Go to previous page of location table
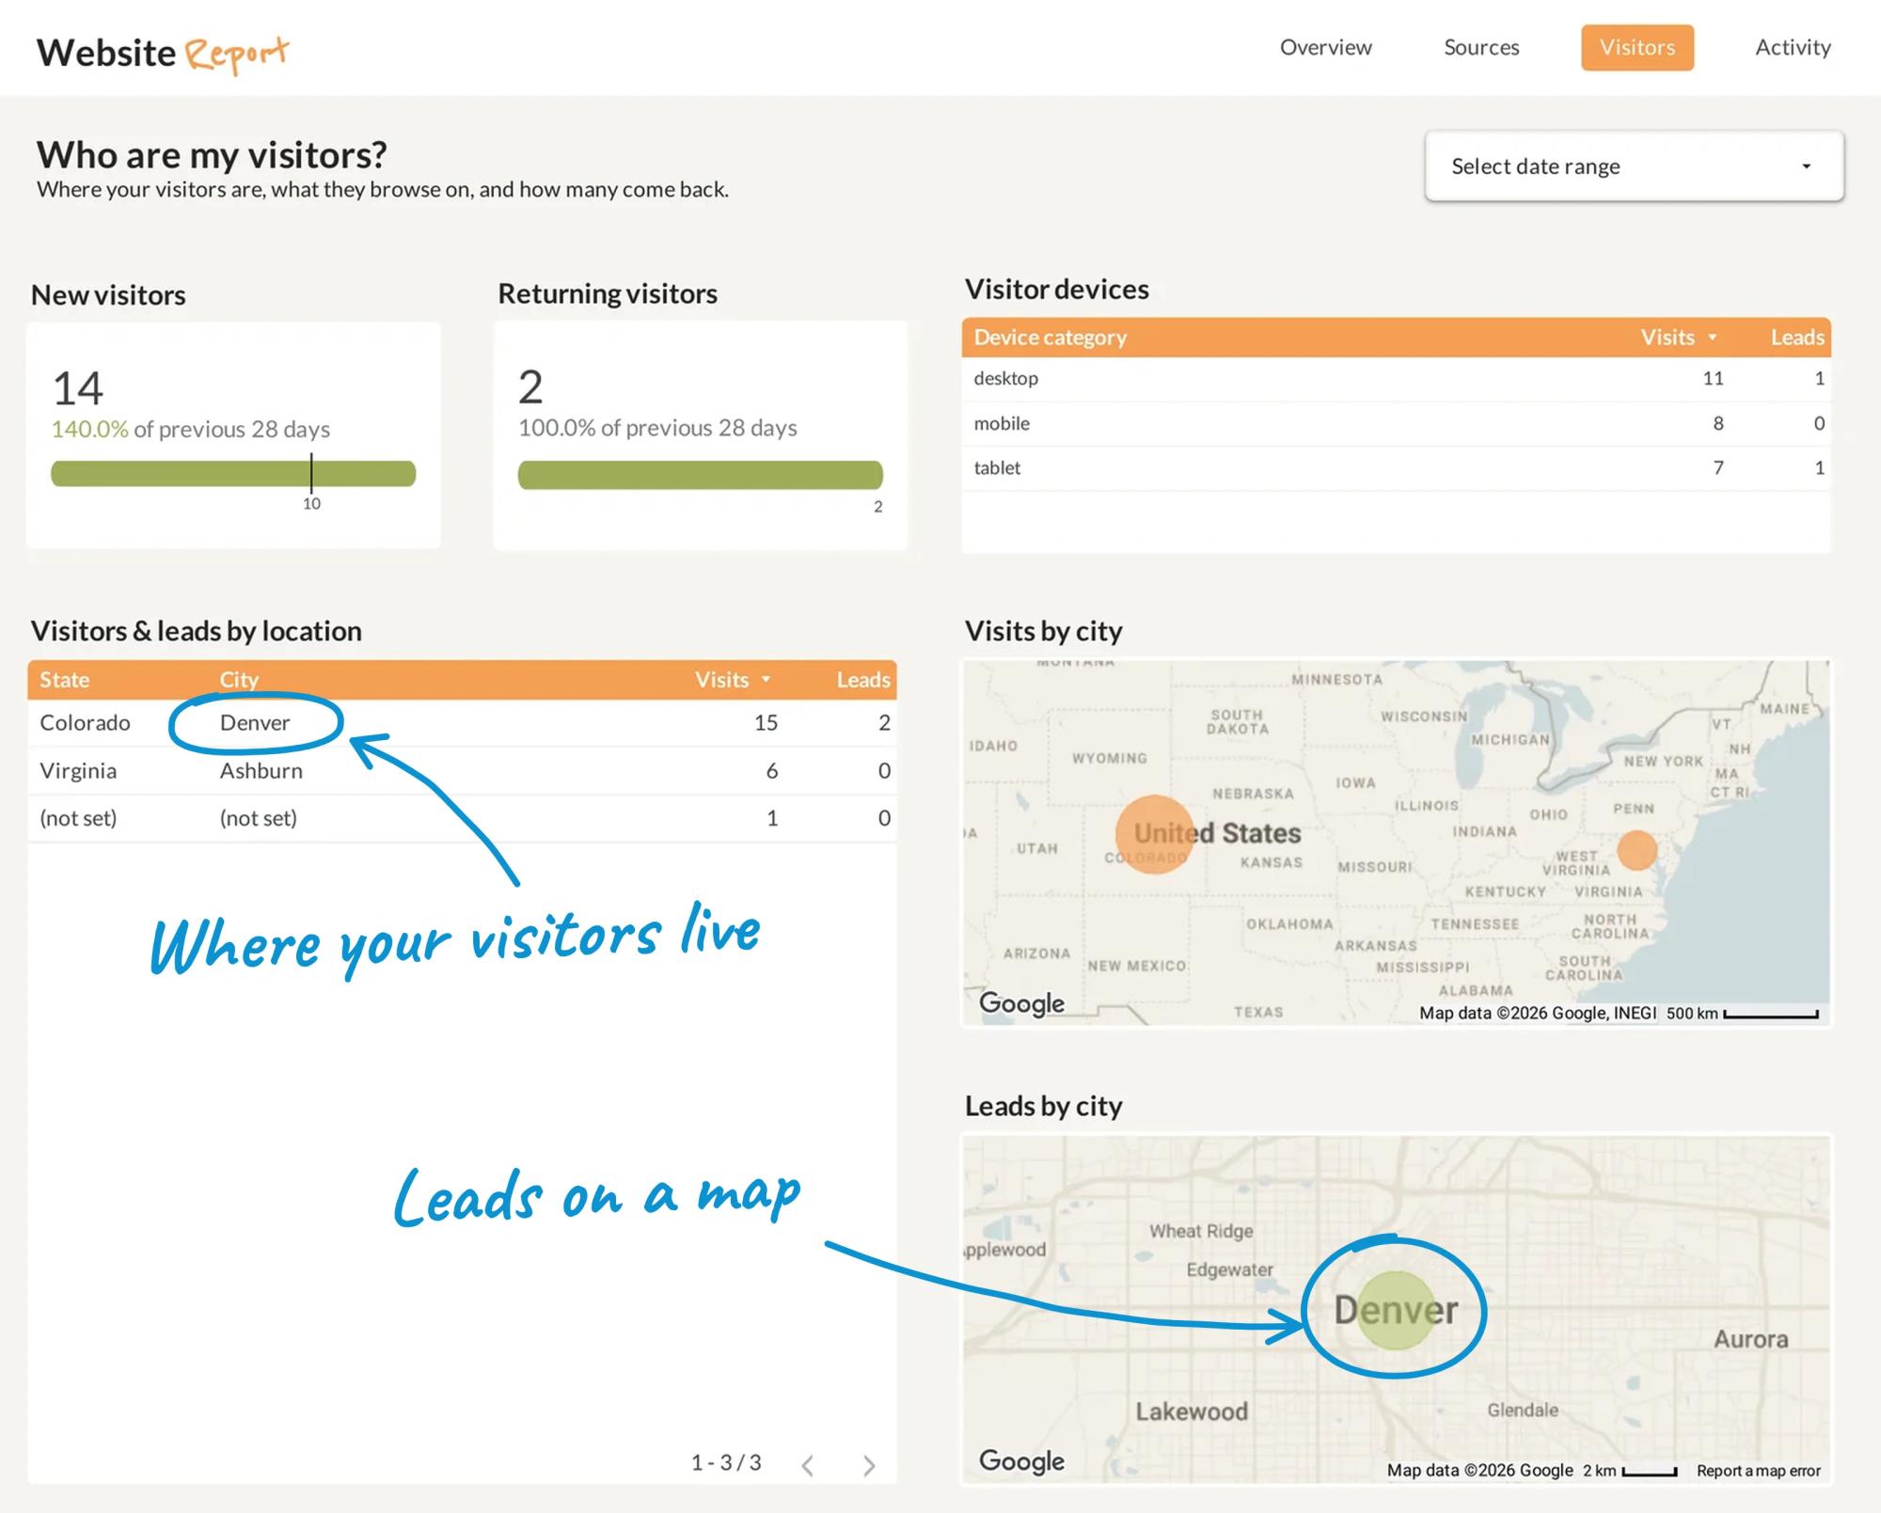The height and width of the screenshot is (1513, 1881). [x=808, y=1465]
